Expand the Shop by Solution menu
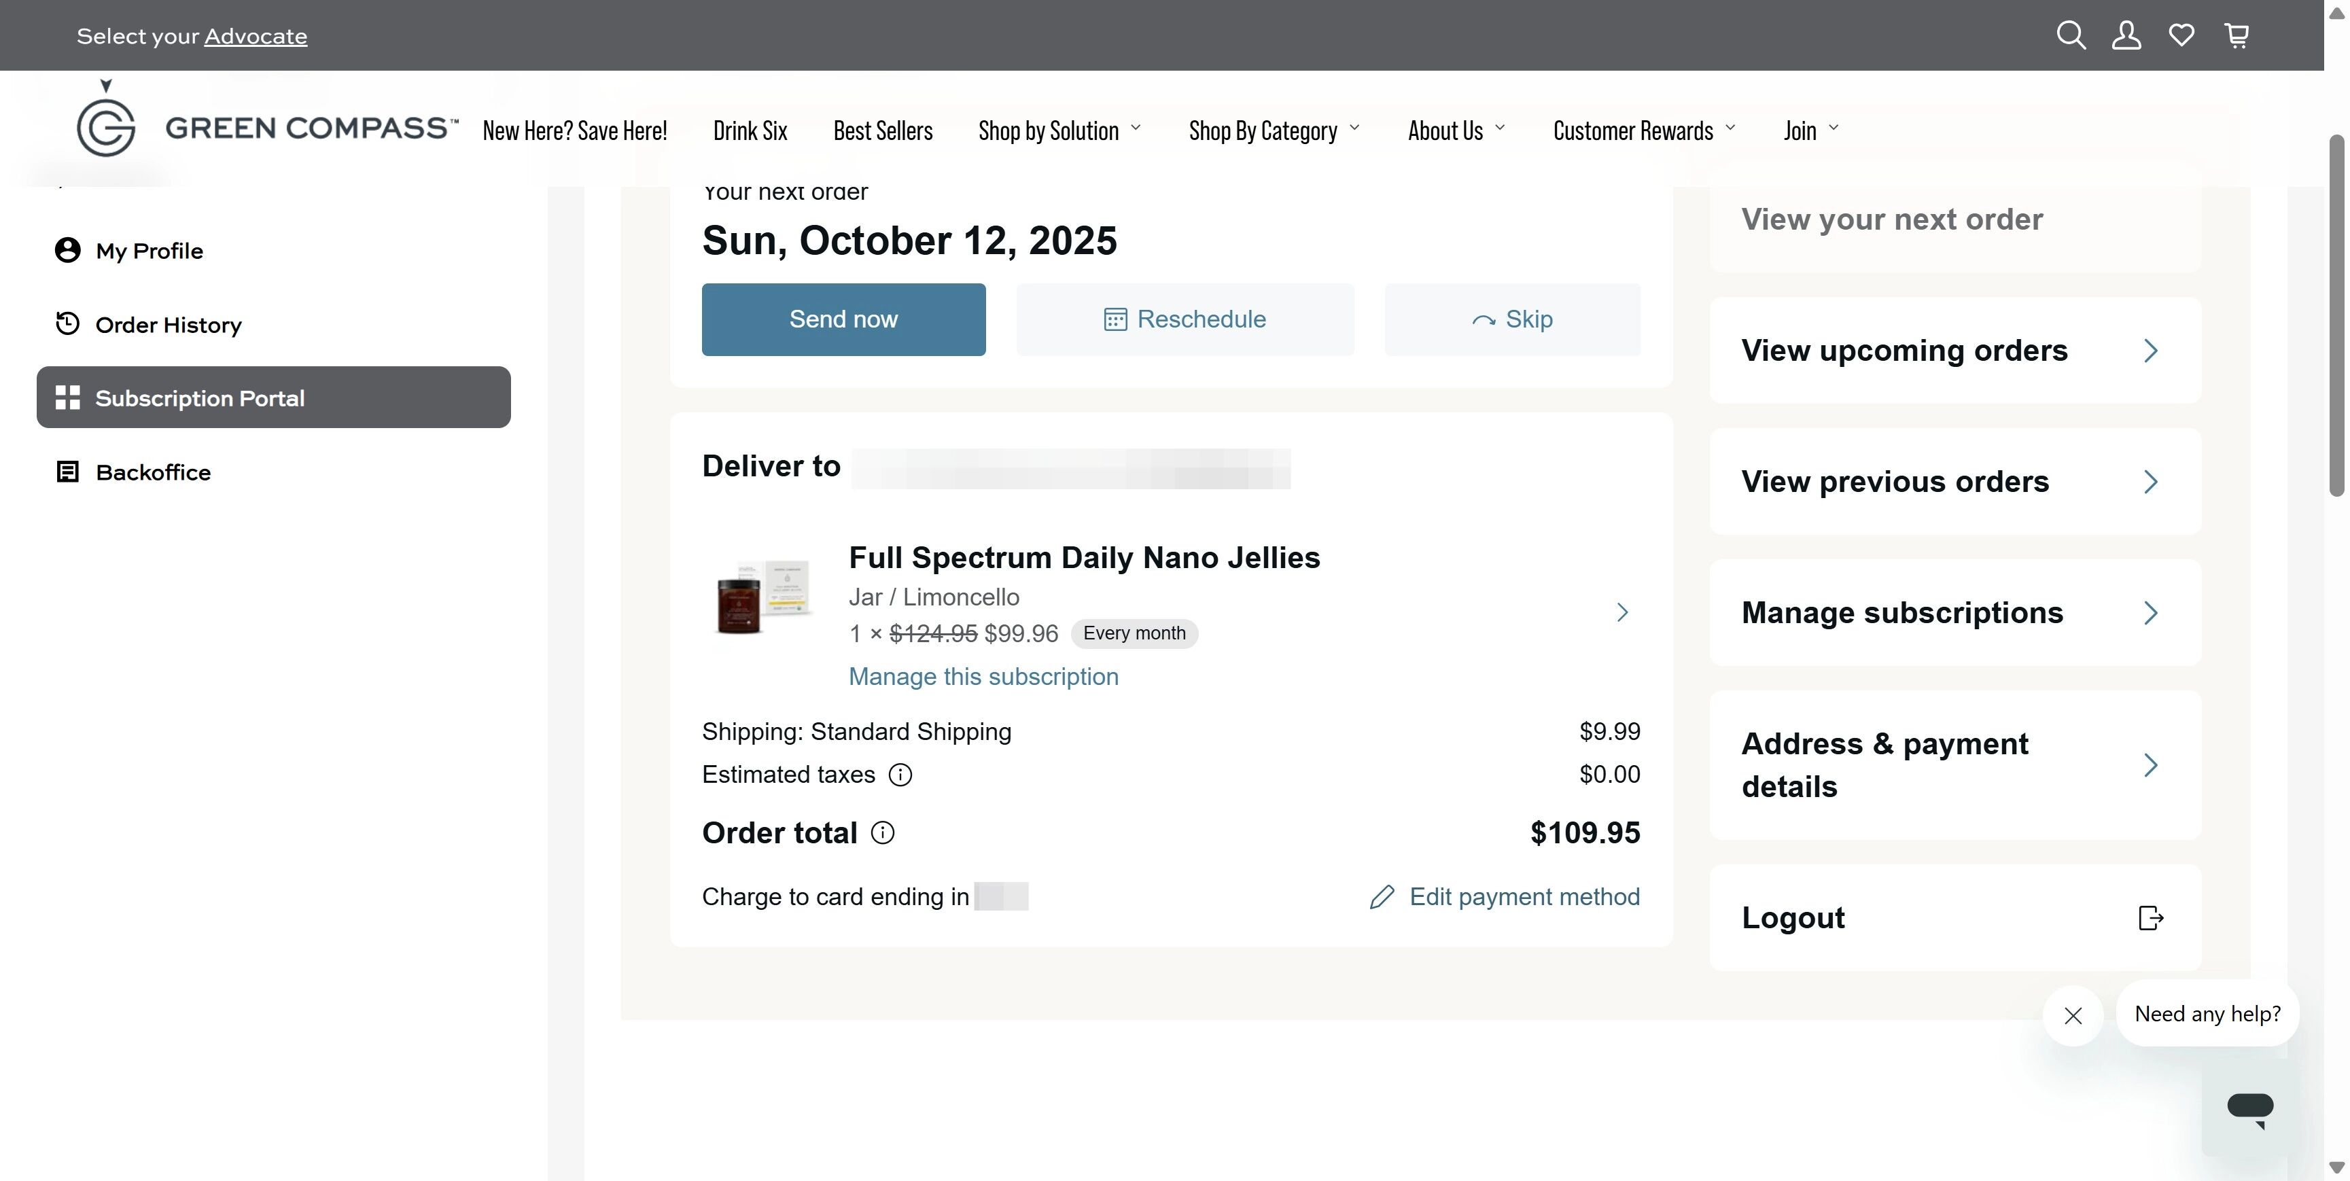 coord(1059,130)
